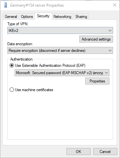The height and width of the screenshot is (158, 120).
Task: Click the server icon in the title bar
Action: pos(6,5)
